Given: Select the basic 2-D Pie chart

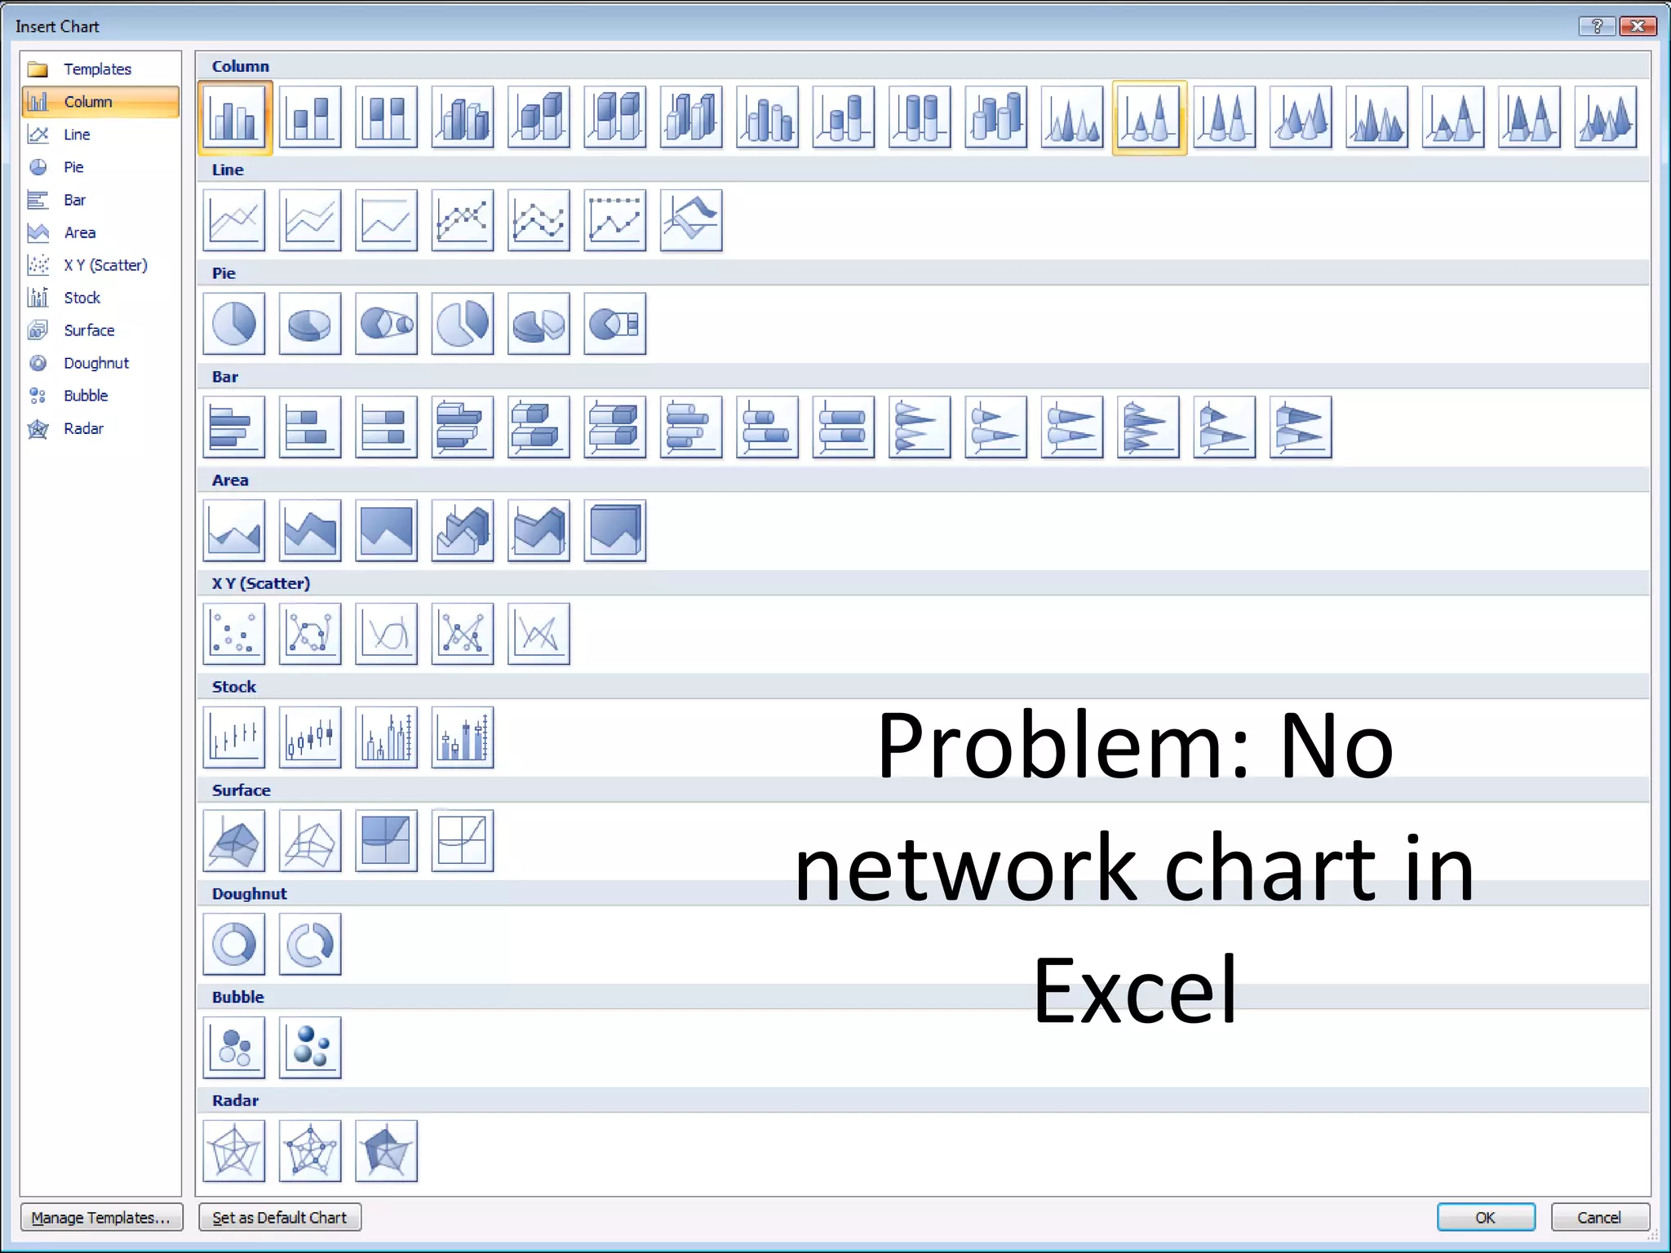Looking at the screenshot, I should pyautogui.click(x=234, y=324).
